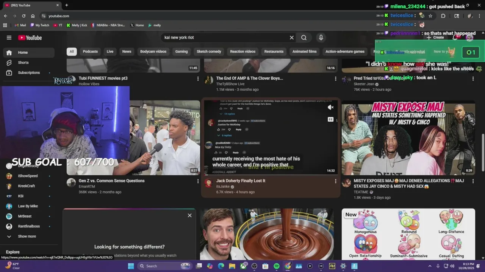Select the Gaming filter chip
Viewport: 485px width, 272px height.
coord(181,51)
